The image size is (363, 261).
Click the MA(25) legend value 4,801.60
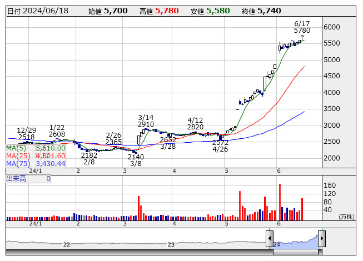[51, 156]
